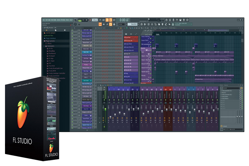
Task: Select Current project in the browser
Action: click(50, 33)
